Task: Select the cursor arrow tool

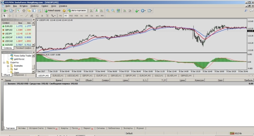Action: click(4, 16)
